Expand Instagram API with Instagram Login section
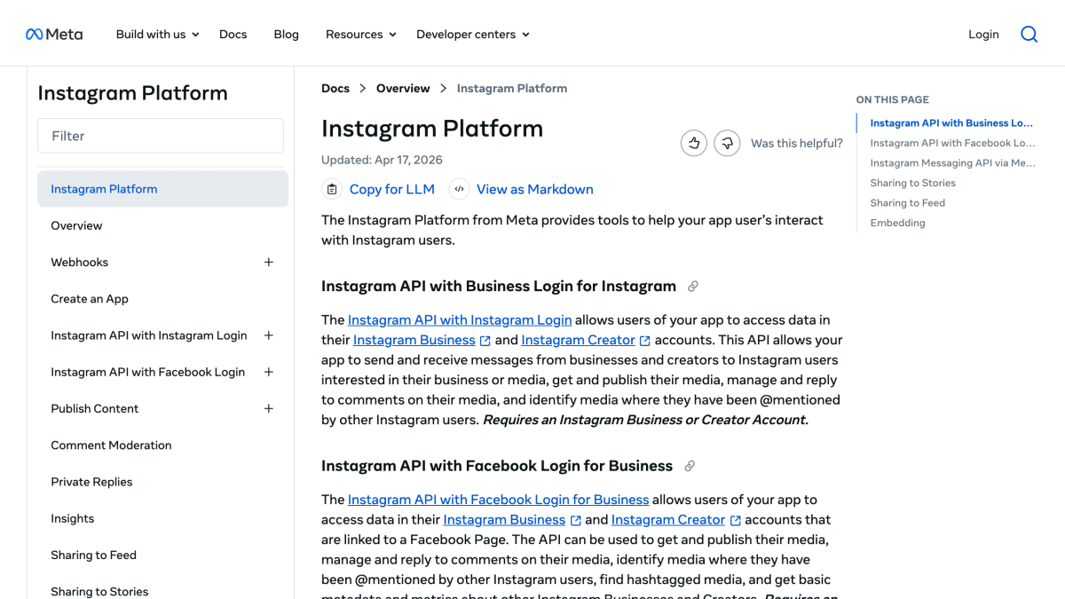The image size is (1065, 599). (x=269, y=335)
